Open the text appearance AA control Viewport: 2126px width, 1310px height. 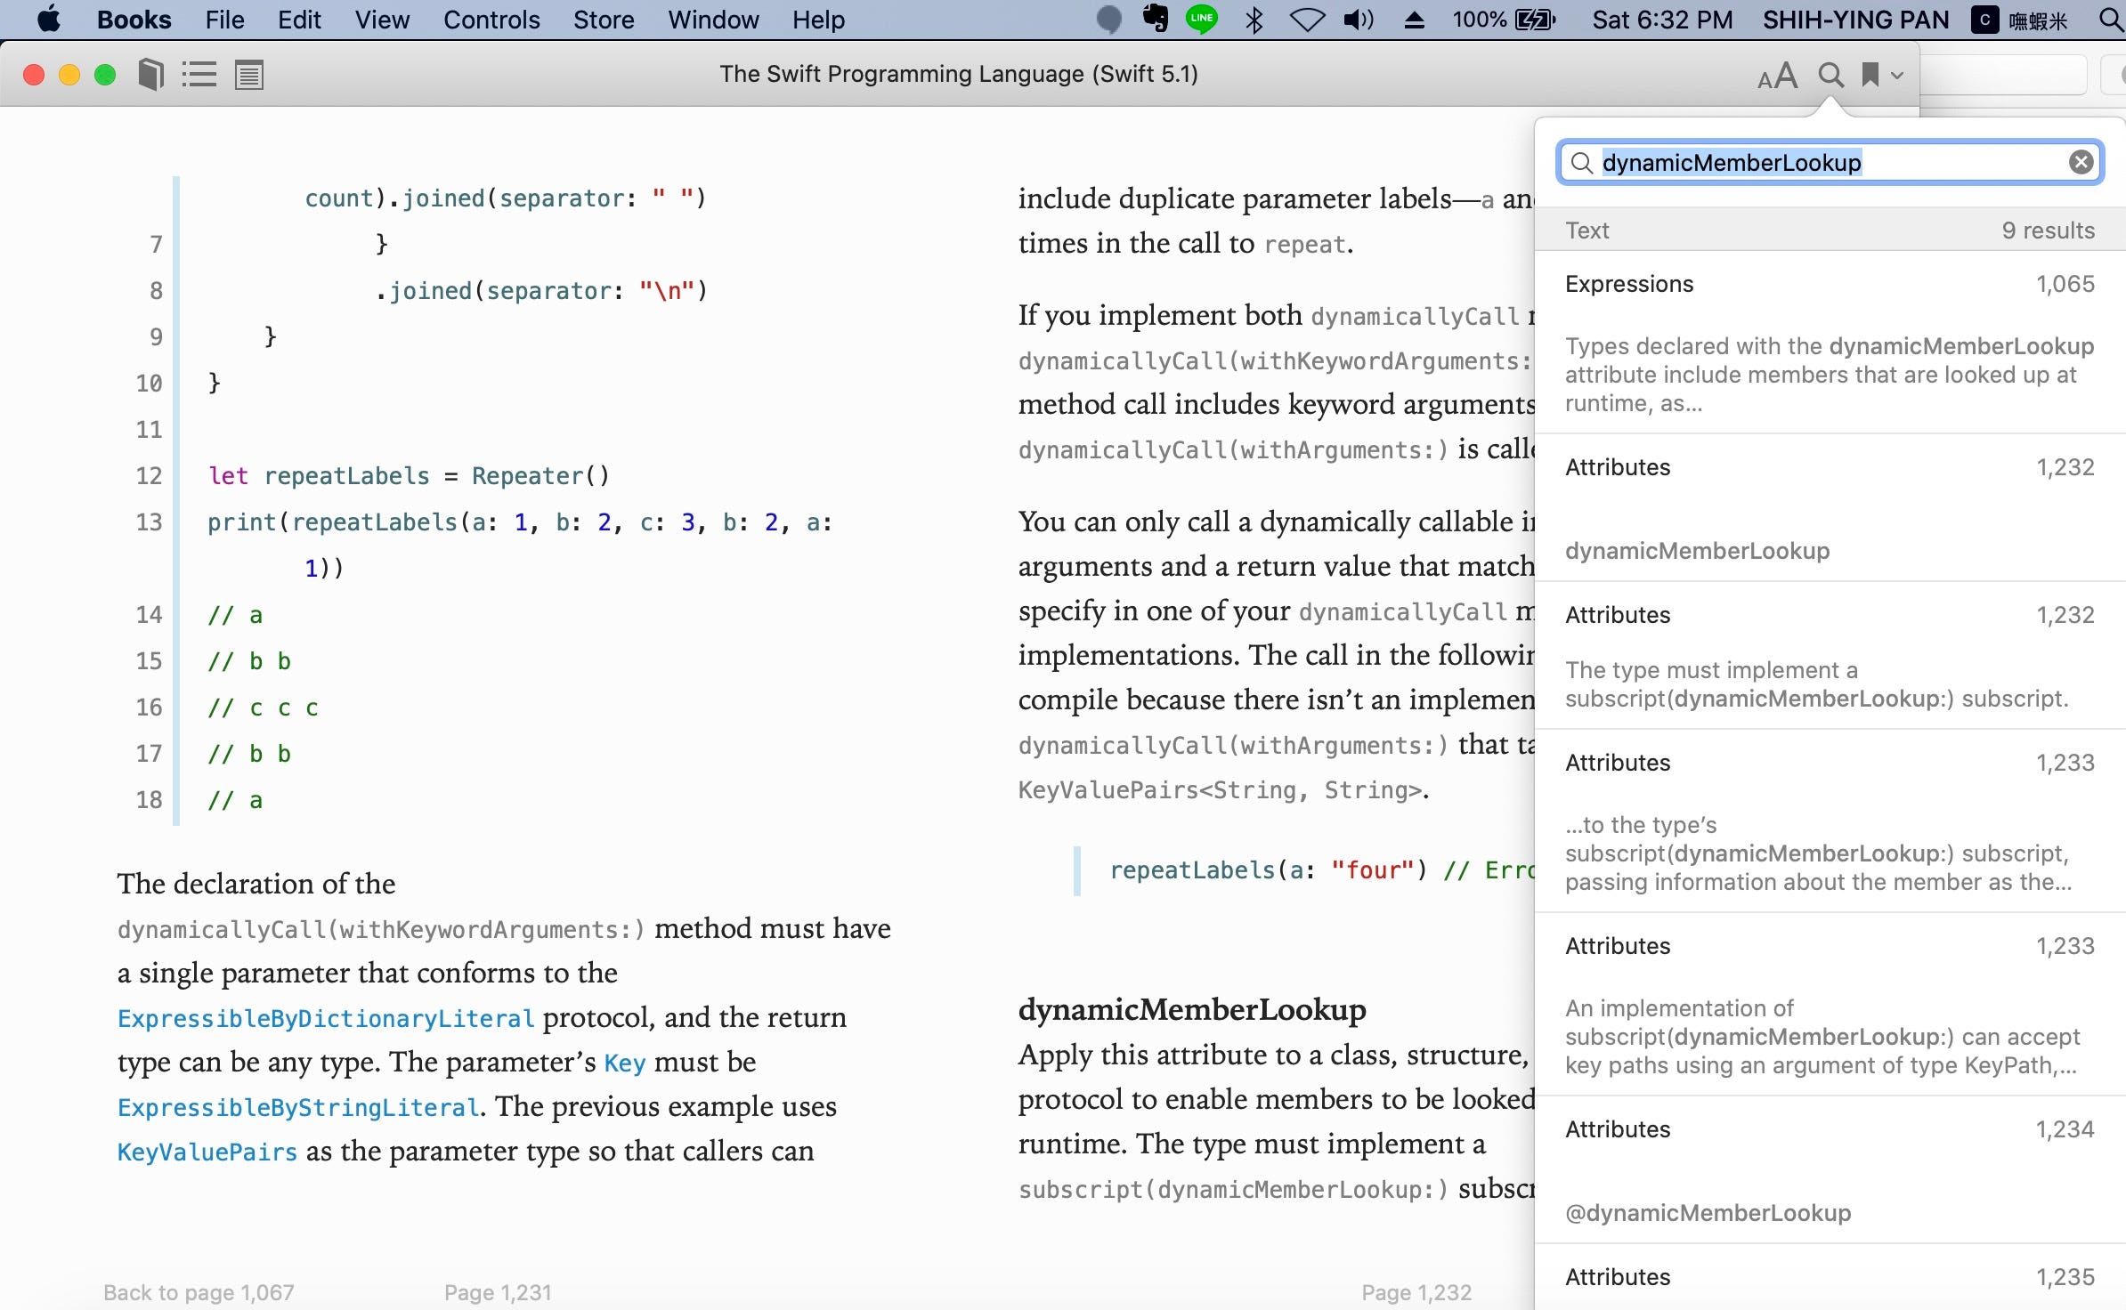tap(1776, 75)
